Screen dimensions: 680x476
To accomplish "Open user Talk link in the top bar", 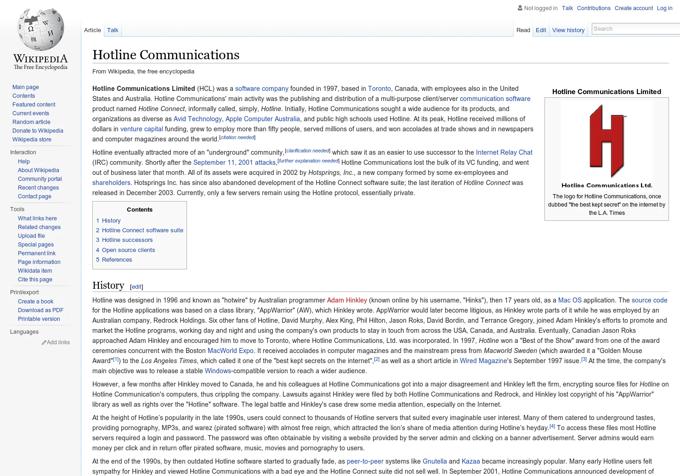I will click(567, 8).
